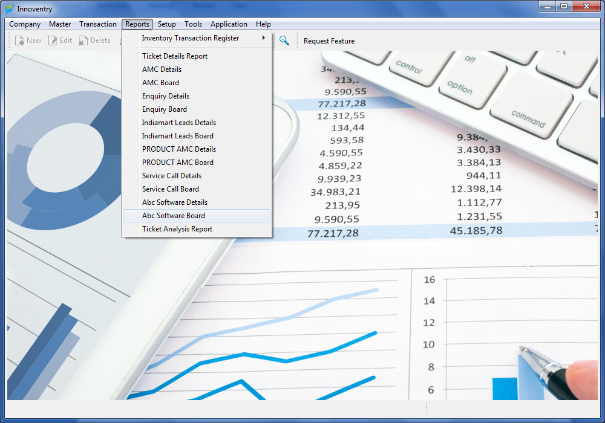Choose Indiamart Leads Details
The height and width of the screenshot is (423, 605).
[x=197, y=123]
